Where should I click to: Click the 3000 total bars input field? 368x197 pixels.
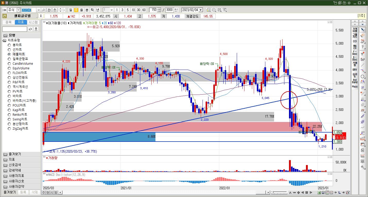coord(170,10)
